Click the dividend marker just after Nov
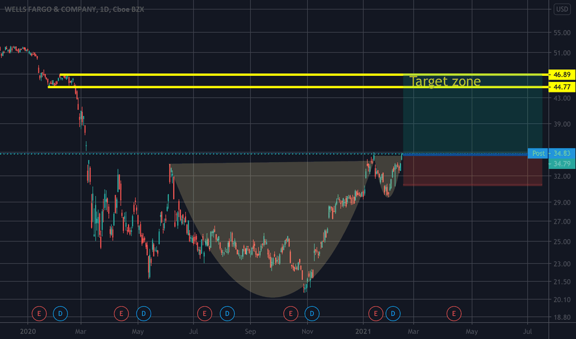 coord(312,313)
